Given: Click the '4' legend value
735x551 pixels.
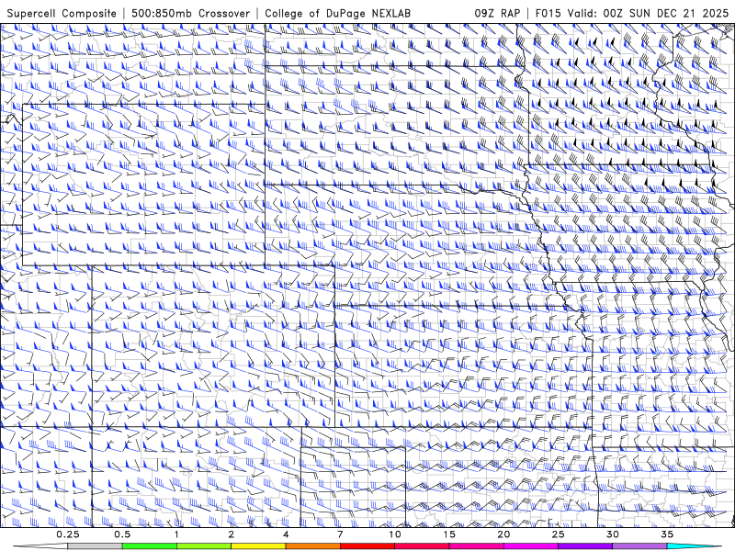Looking at the screenshot, I should tap(286, 534).
